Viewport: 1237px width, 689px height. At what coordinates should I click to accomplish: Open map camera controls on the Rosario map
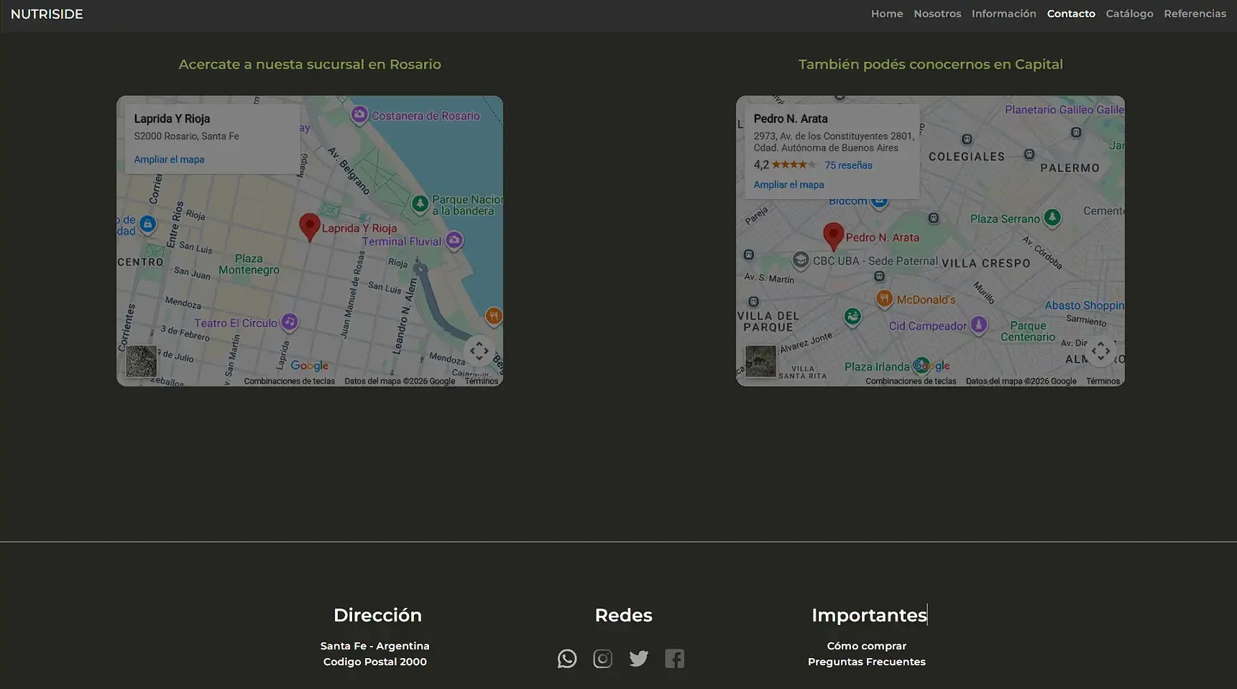(479, 351)
